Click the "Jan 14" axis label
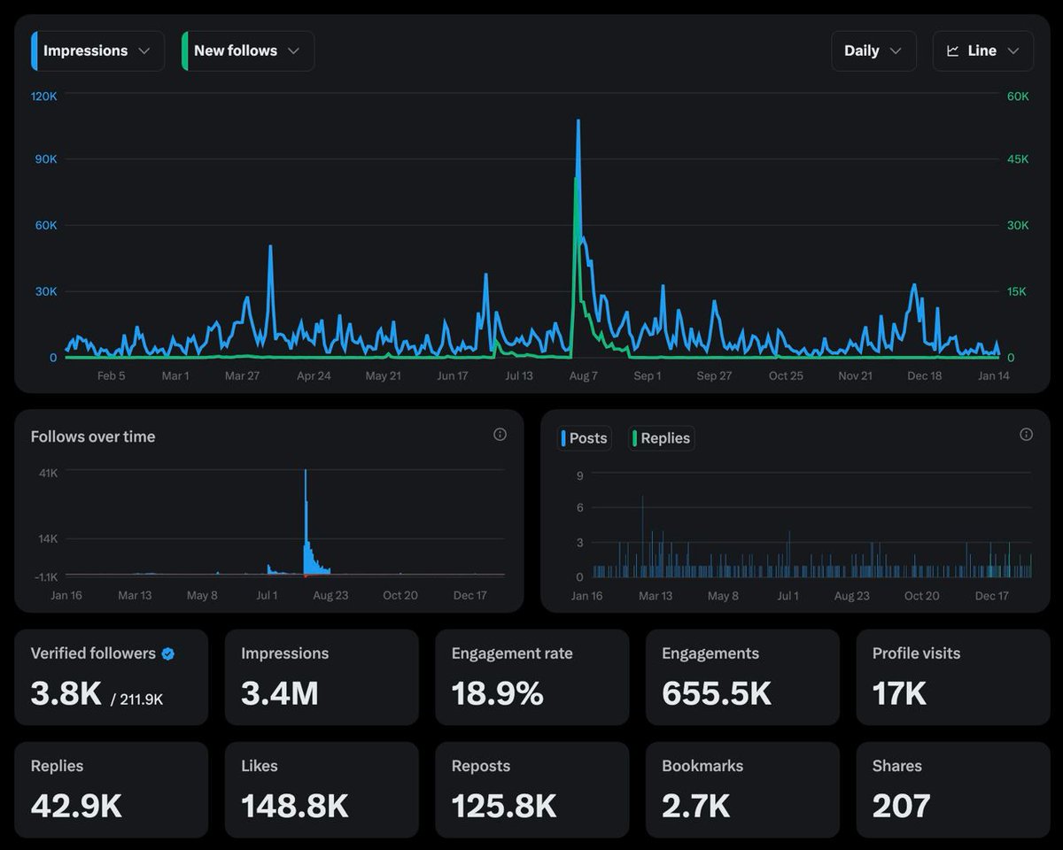This screenshot has height=850, width=1063. tap(992, 375)
